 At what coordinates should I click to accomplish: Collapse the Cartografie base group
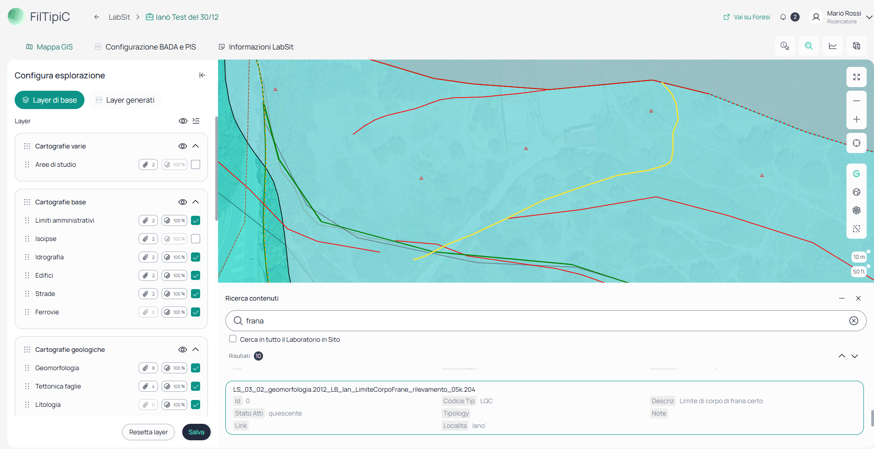point(196,202)
